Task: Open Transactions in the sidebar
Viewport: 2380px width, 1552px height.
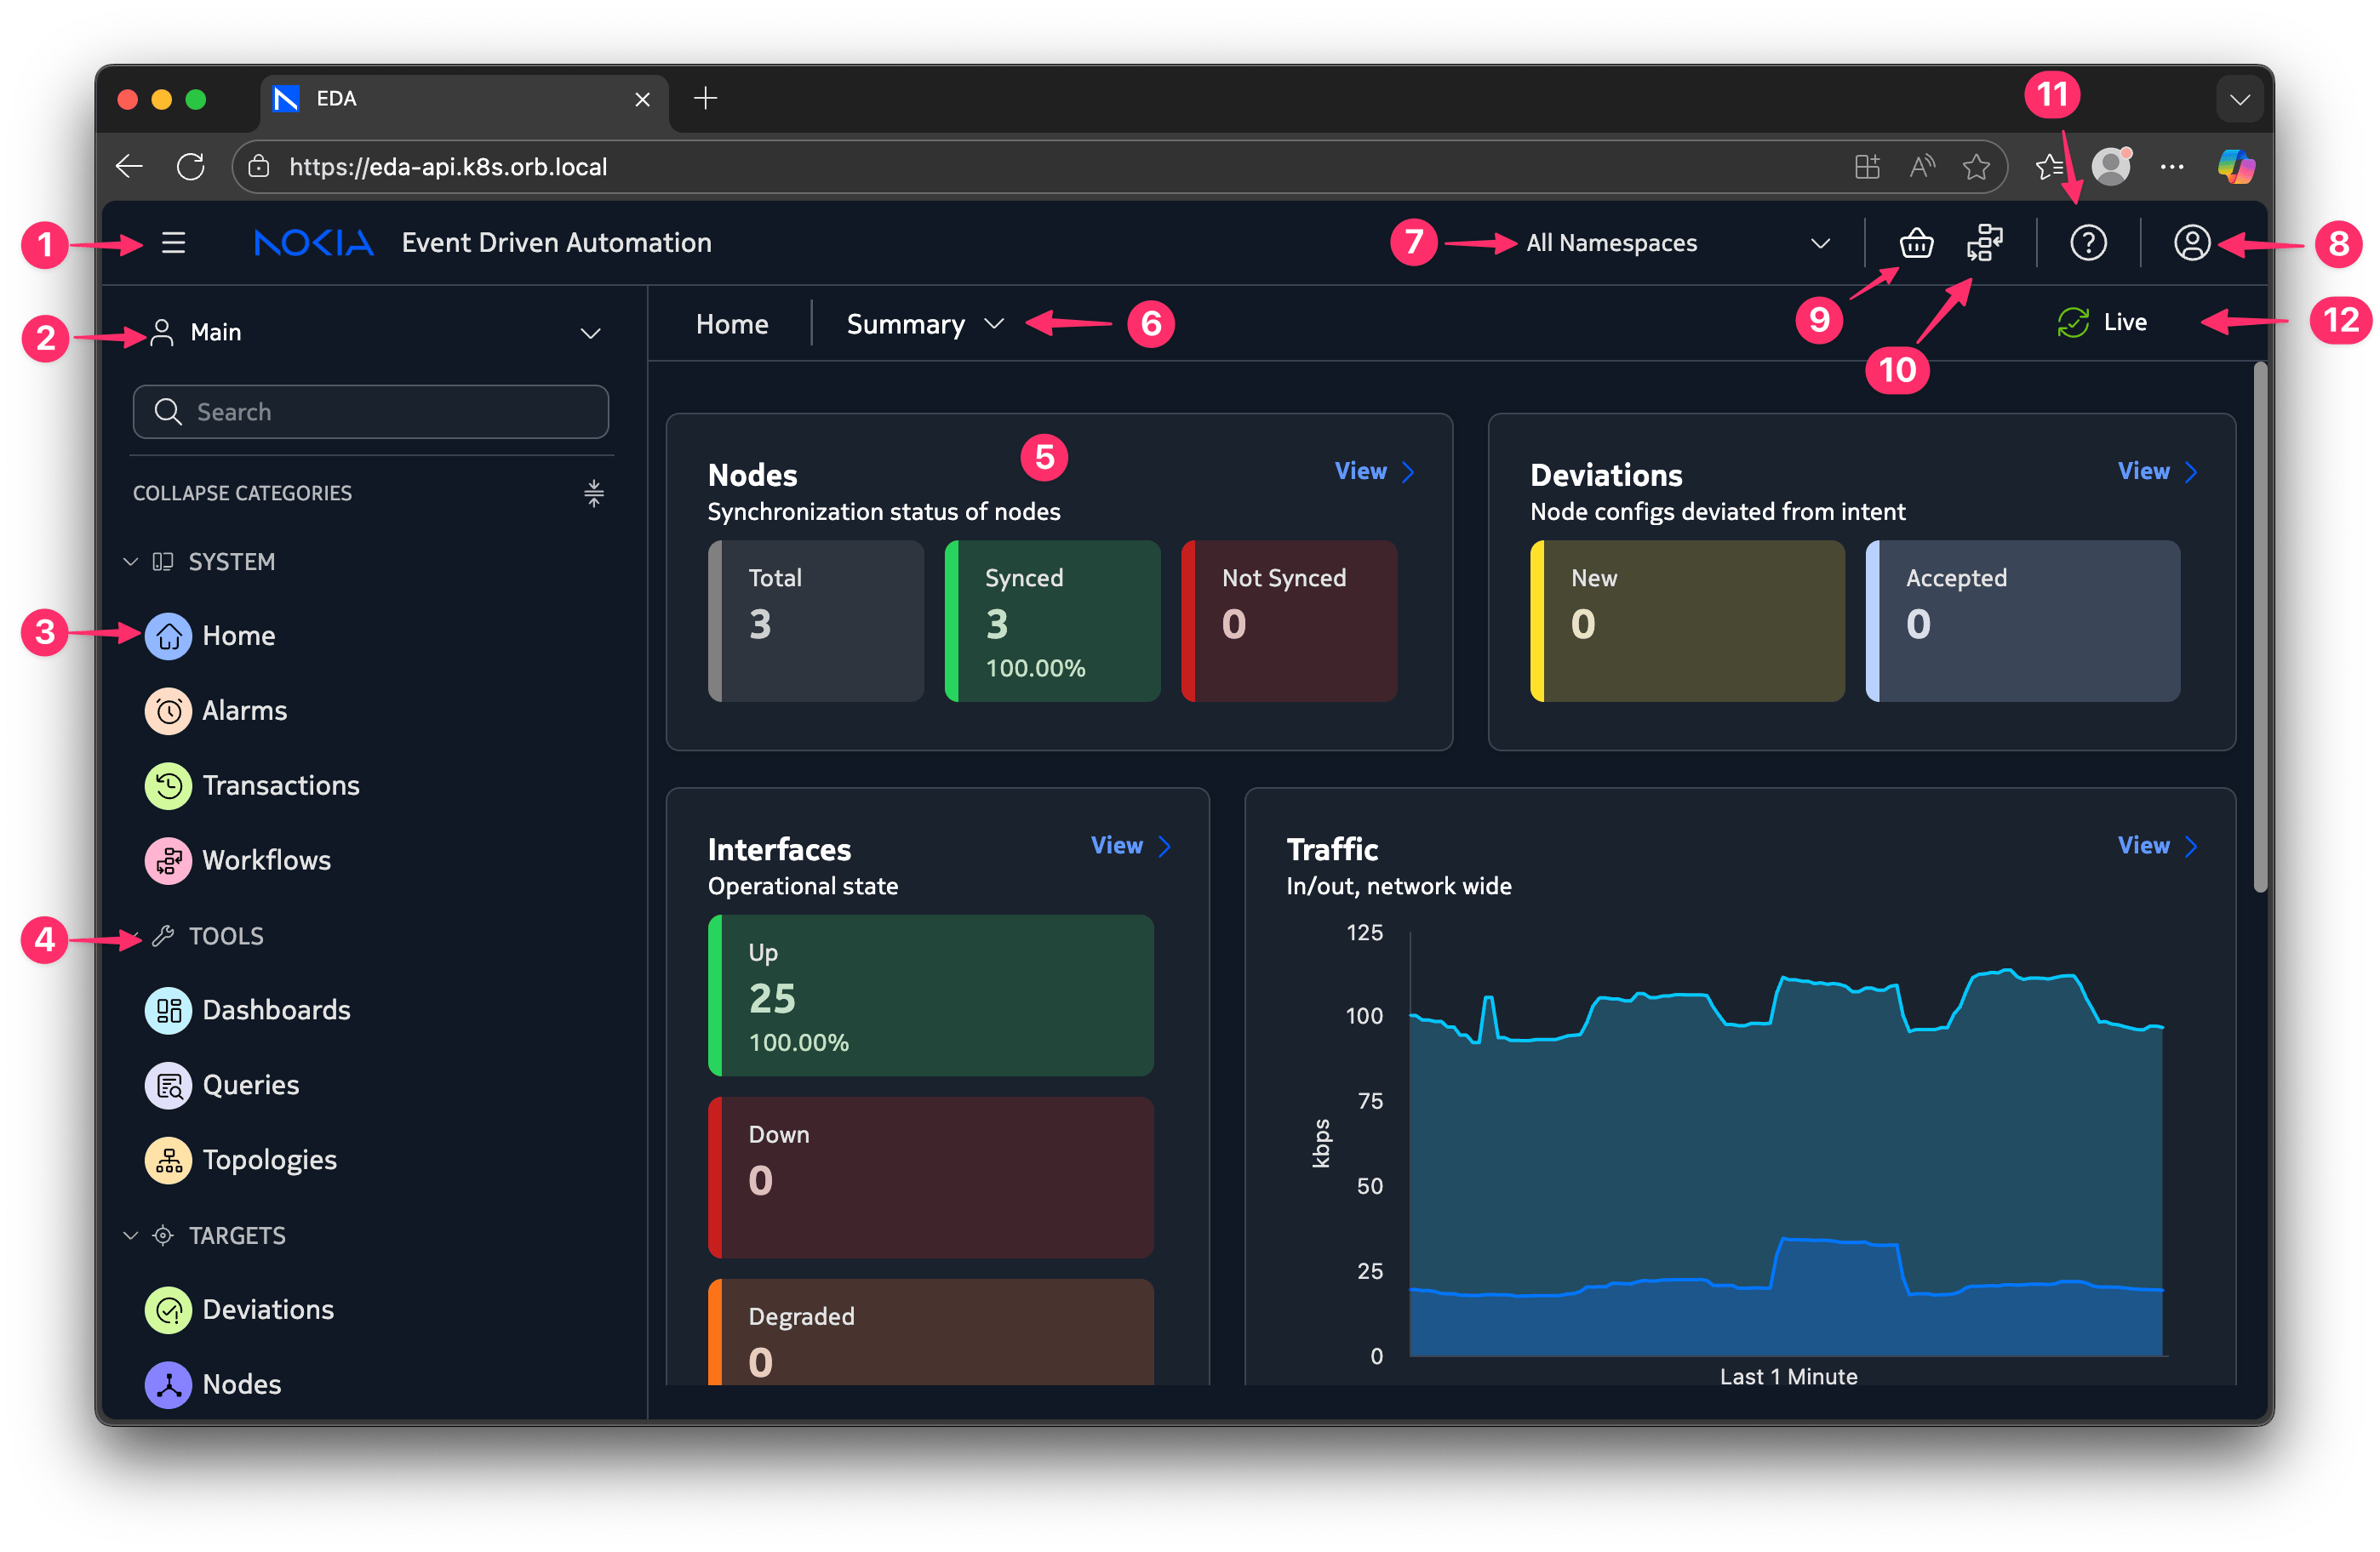Action: [280, 785]
